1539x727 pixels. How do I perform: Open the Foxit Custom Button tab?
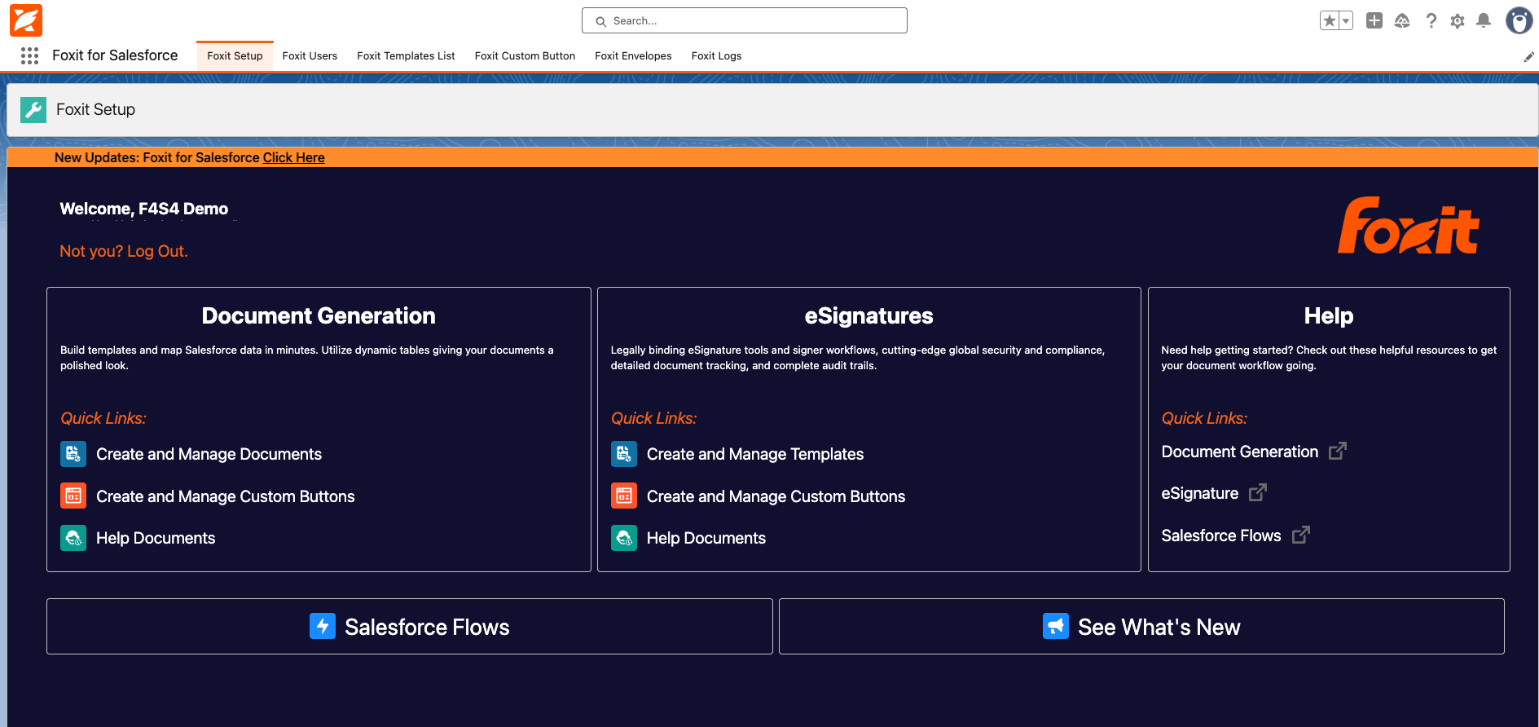[x=525, y=55]
